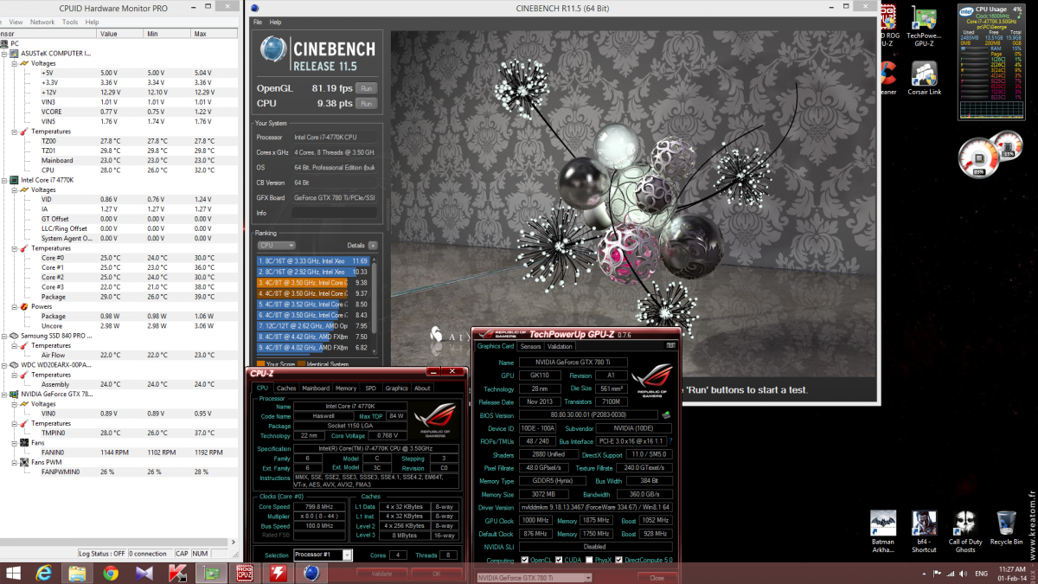Open Corsair Link desktop shortcut

tap(923, 78)
